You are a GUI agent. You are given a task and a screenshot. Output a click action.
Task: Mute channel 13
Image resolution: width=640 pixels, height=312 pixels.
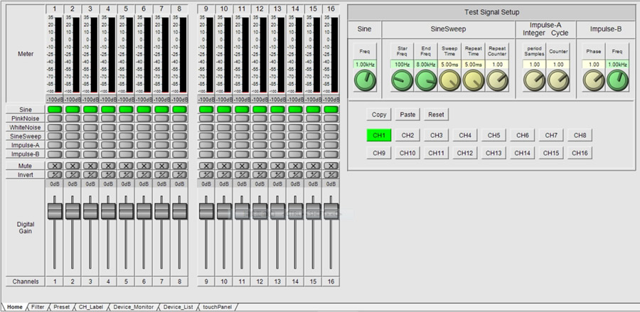[x=277, y=166]
